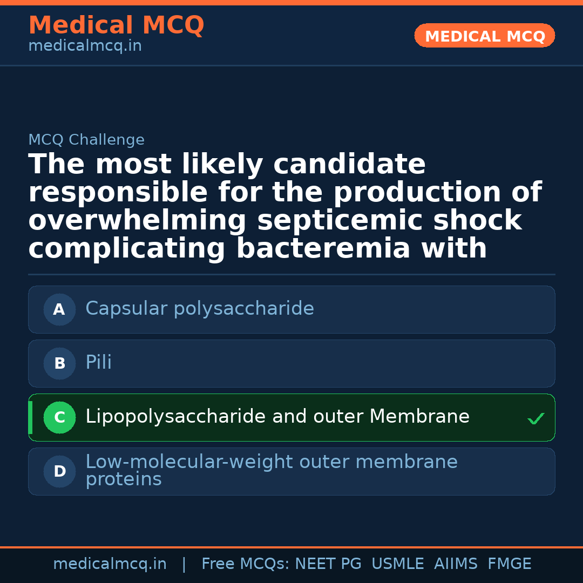Screen dimensions: 583x583
Task: Click the orange MEDICAL MCQ badge
Action: pyautogui.click(x=485, y=36)
